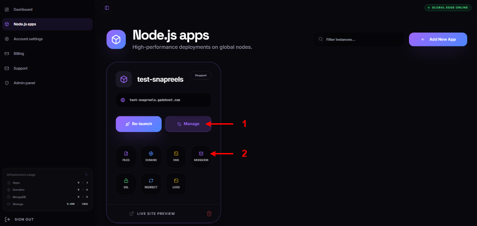Image resolution: width=477 pixels, height=226 pixels.
Task: Click the Stopped status badge
Action: [200, 75]
